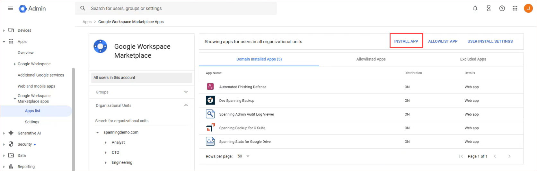Click the Dev Spanning Backup app icon
Viewport: 537px width, 171px height.
point(210,100)
